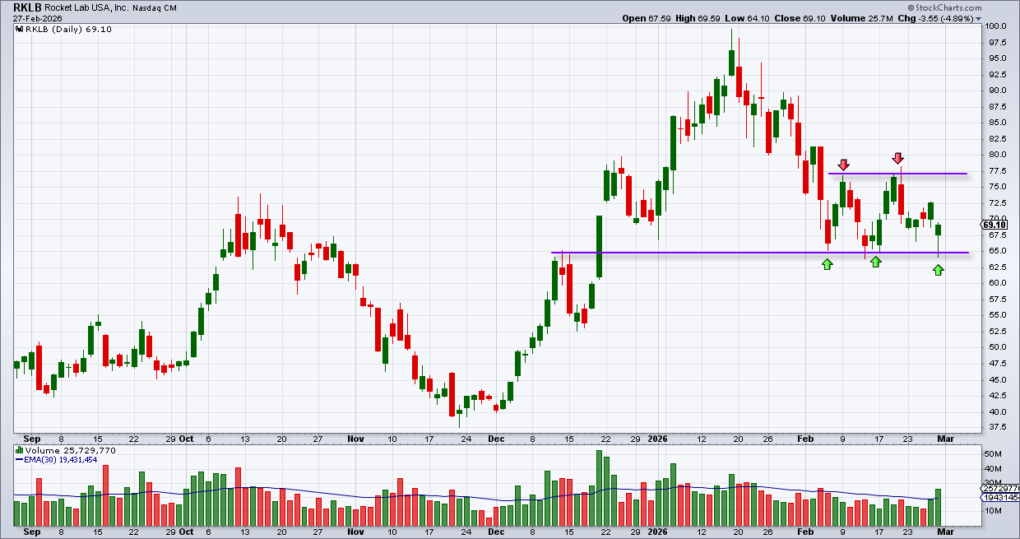Click the Nov label under the volume panel
The width and height of the screenshot is (1020, 539).
point(355,532)
